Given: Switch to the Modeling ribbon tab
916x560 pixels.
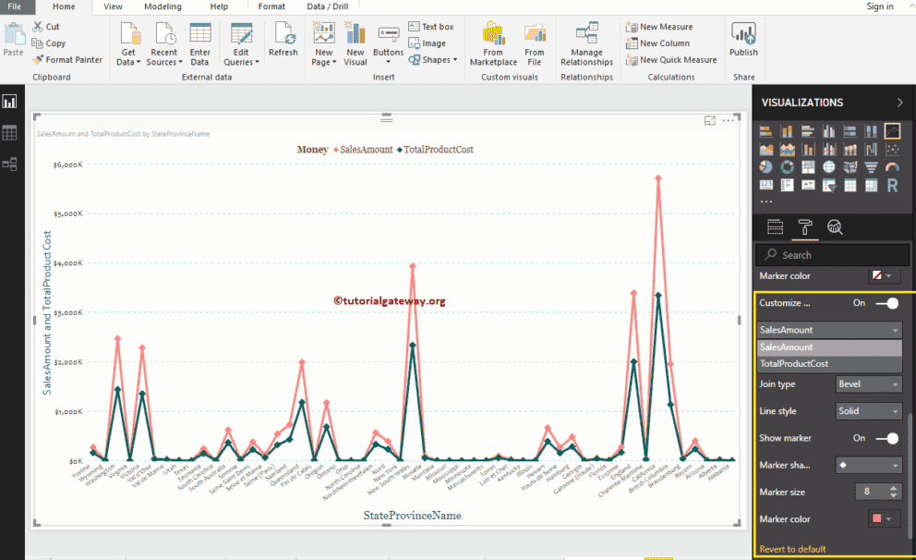Looking at the screenshot, I should 163,6.
